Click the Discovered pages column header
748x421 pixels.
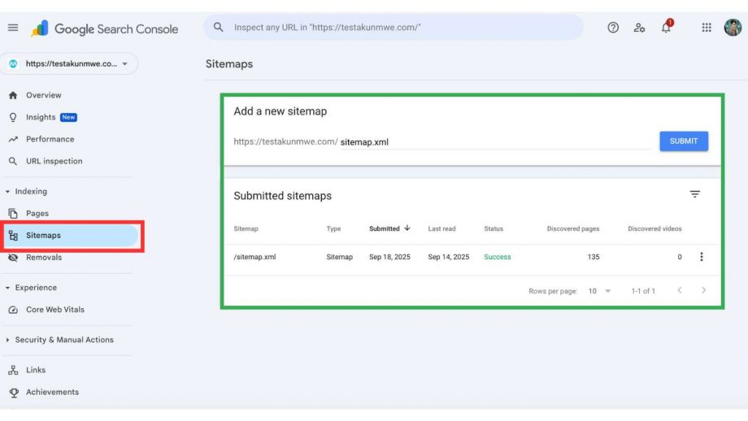[x=573, y=229]
